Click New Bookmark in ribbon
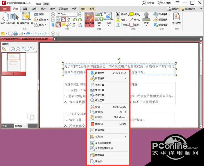204x166 pixels. point(161,25)
